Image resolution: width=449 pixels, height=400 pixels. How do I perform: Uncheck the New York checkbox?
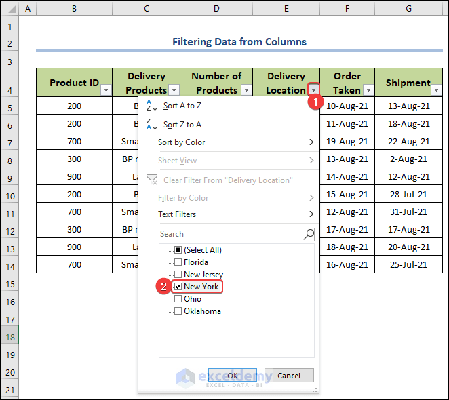178,287
